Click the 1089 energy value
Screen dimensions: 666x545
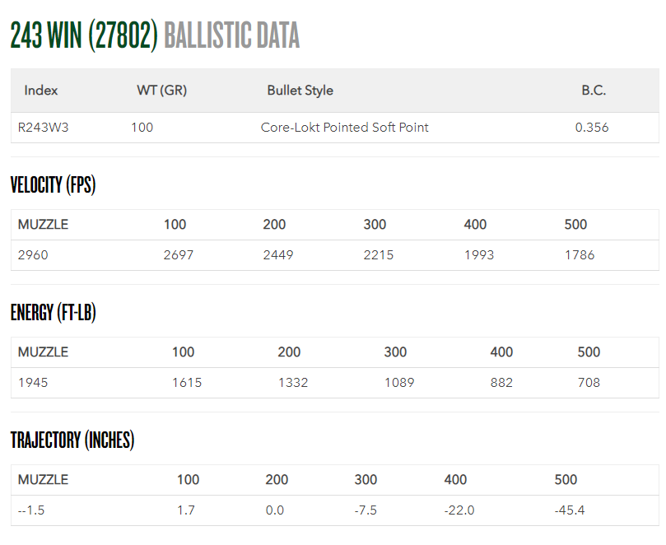[x=398, y=383]
